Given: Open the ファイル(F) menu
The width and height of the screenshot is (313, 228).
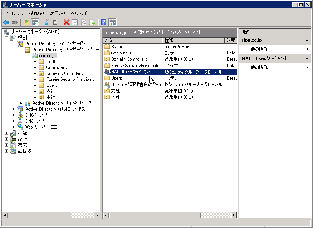Looking at the screenshot, I should [14, 13].
